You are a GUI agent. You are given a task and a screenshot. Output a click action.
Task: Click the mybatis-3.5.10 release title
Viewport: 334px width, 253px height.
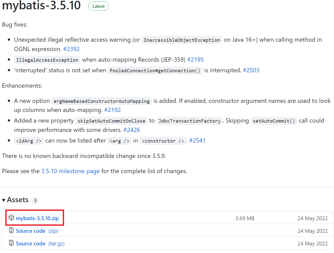(41, 6)
